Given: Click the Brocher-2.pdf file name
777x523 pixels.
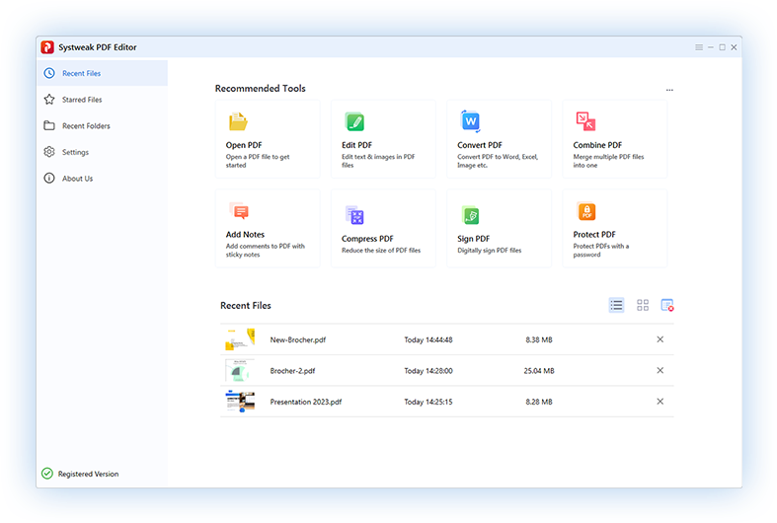Looking at the screenshot, I should pos(292,370).
